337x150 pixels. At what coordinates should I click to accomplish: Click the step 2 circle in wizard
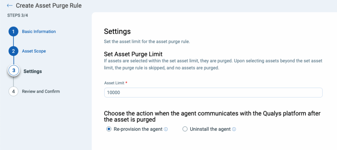coord(13,51)
